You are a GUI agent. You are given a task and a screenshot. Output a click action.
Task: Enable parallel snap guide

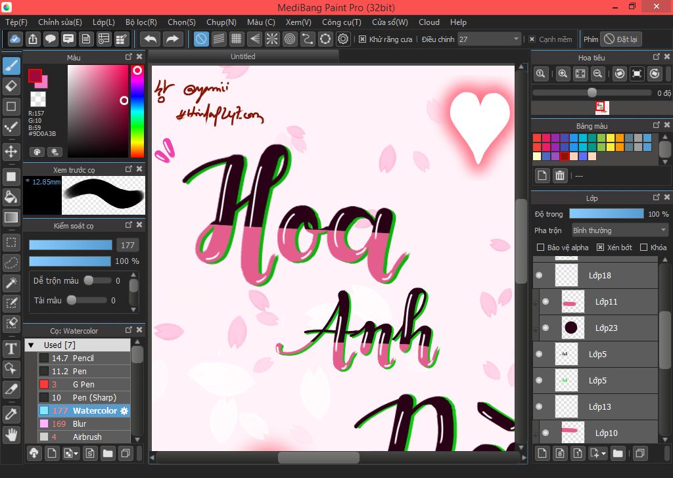pyautogui.click(x=219, y=39)
